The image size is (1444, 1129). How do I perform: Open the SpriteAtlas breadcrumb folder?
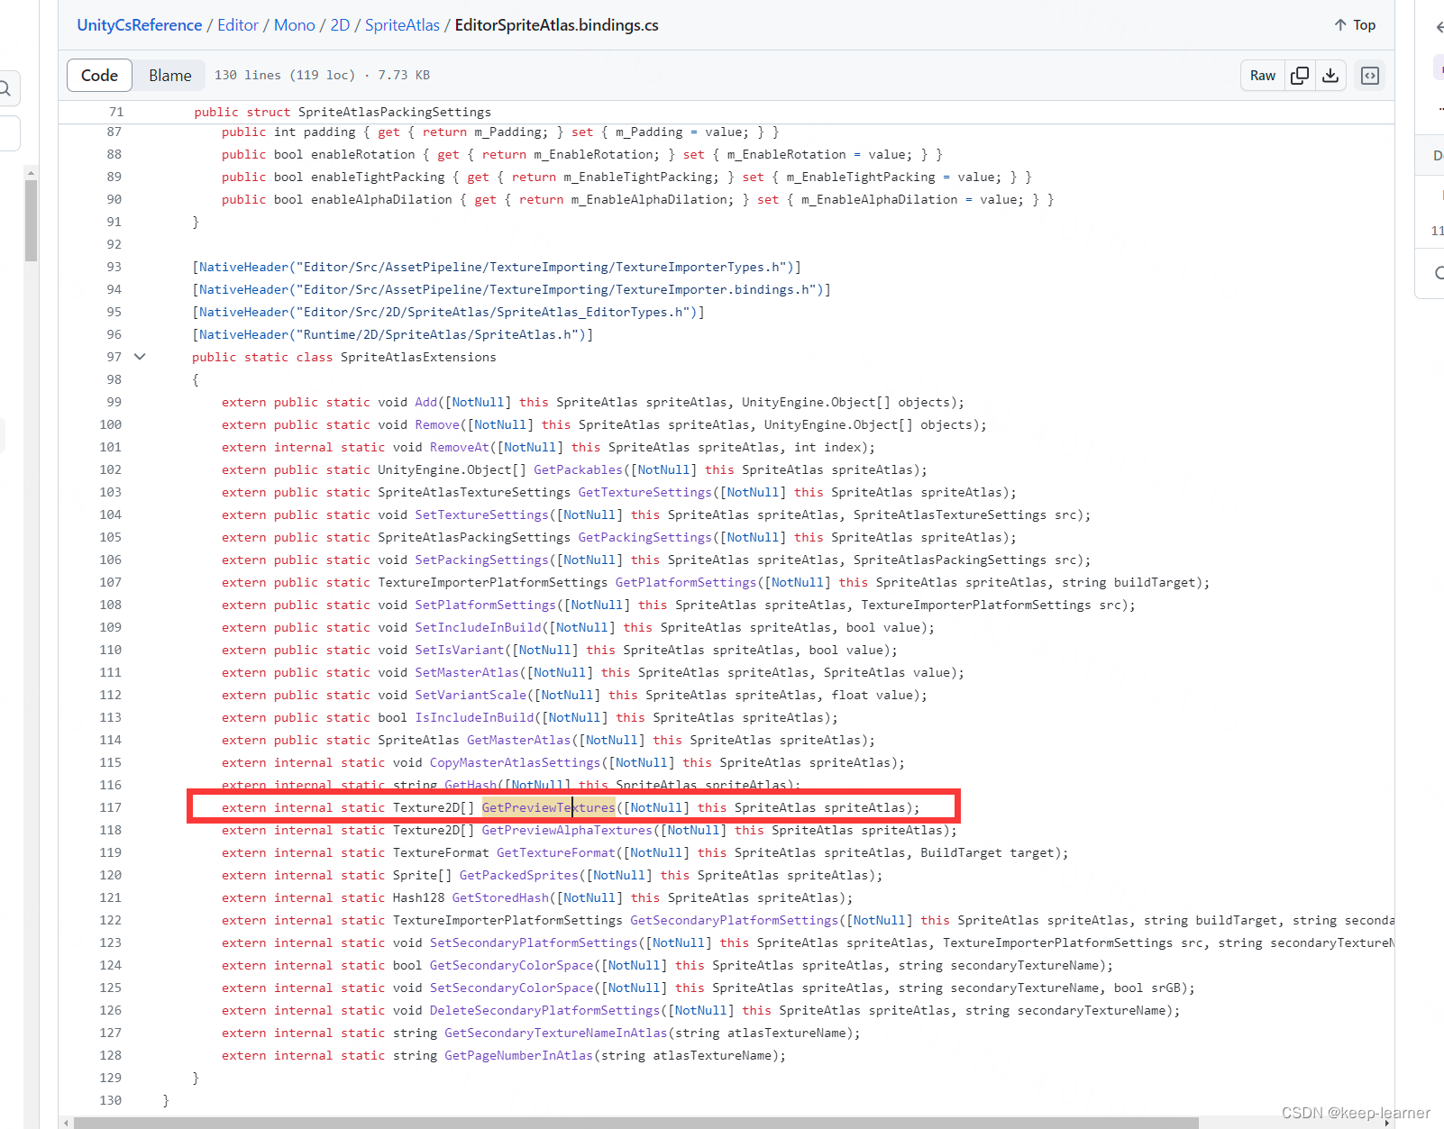[402, 24]
